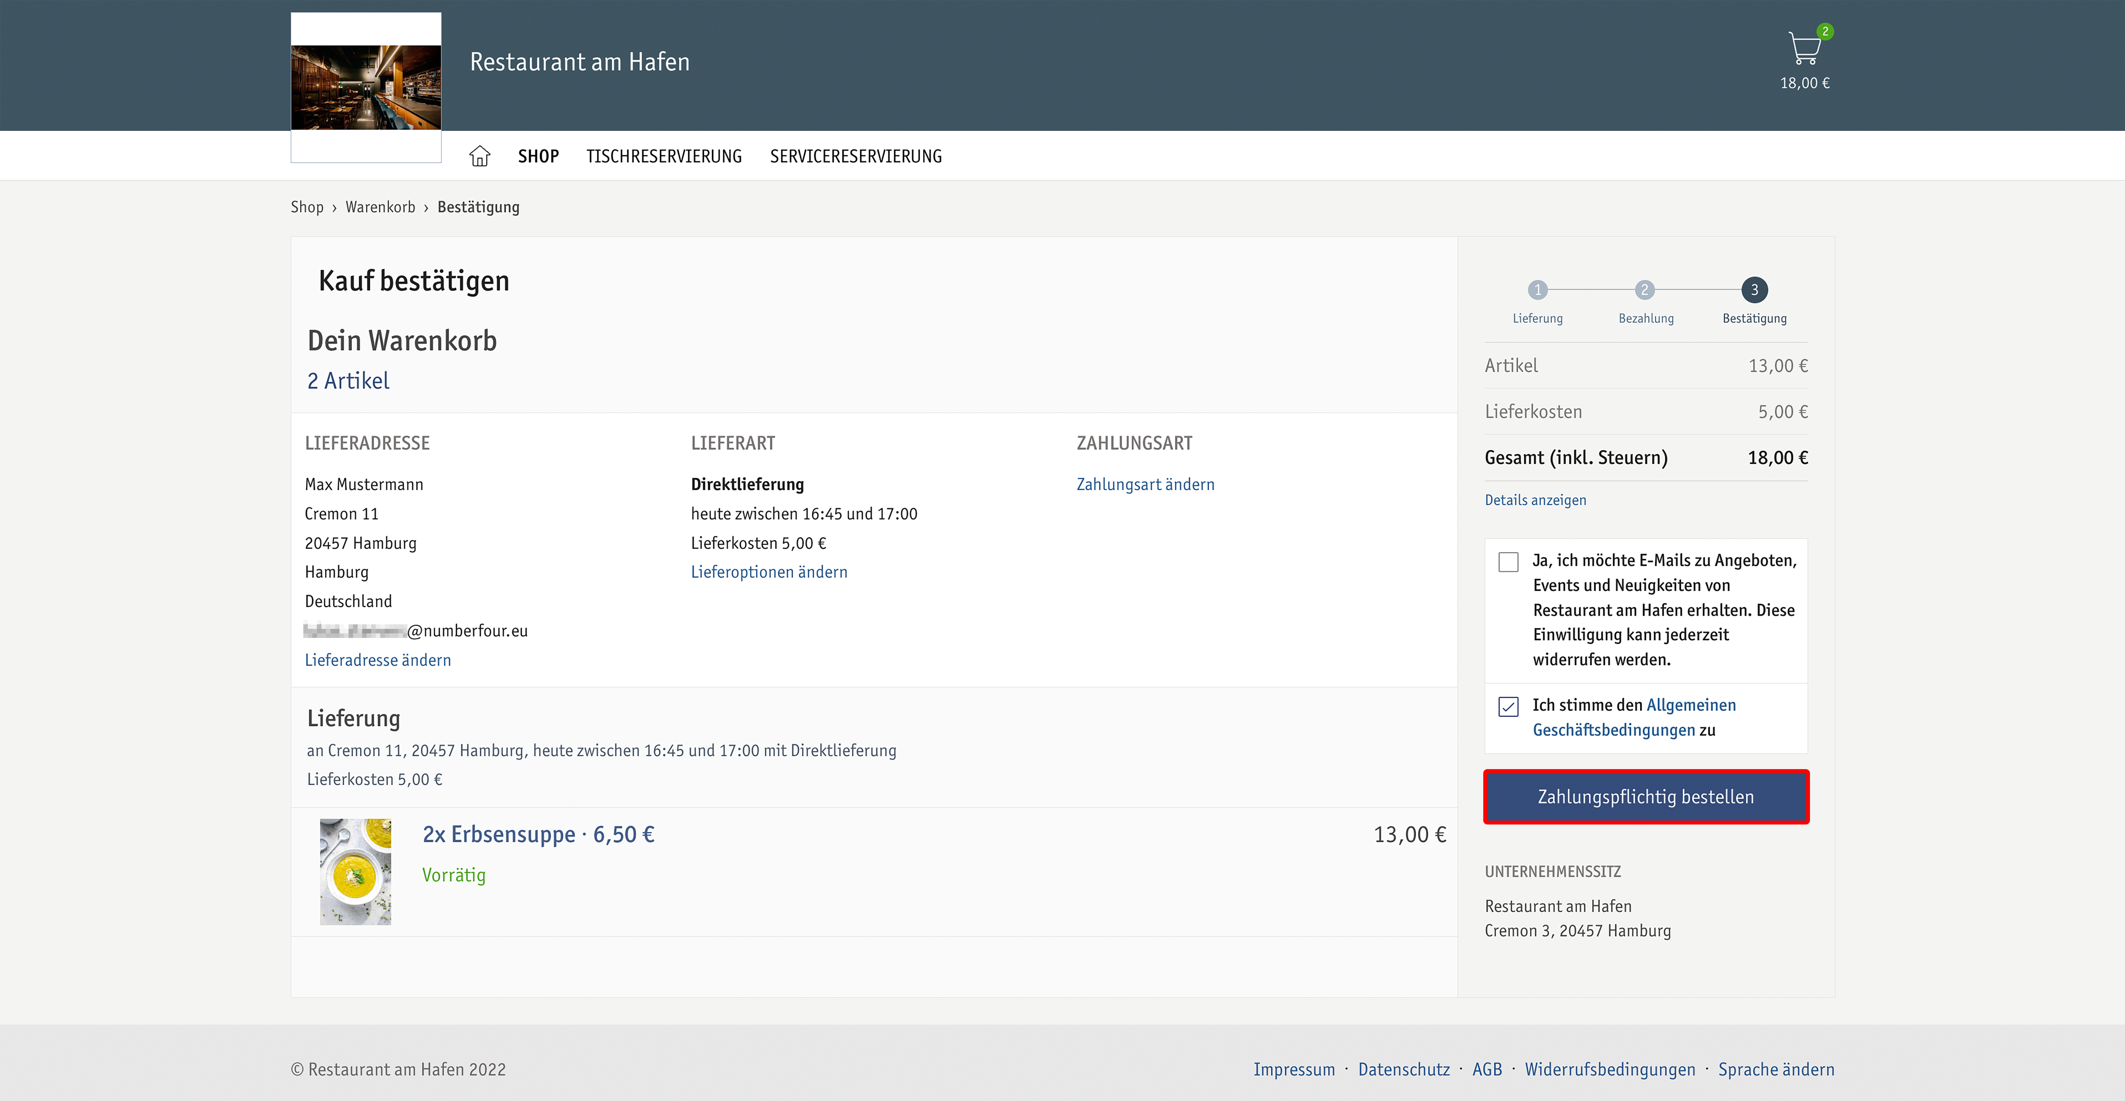Screen dimensions: 2125x1101
Task: Go to home via house icon
Action: 479,156
